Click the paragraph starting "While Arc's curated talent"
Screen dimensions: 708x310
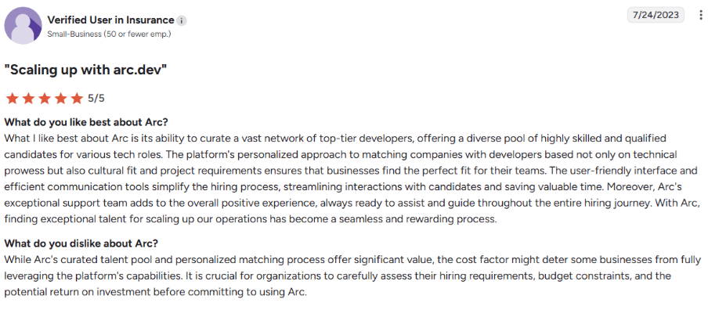click(352, 276)
